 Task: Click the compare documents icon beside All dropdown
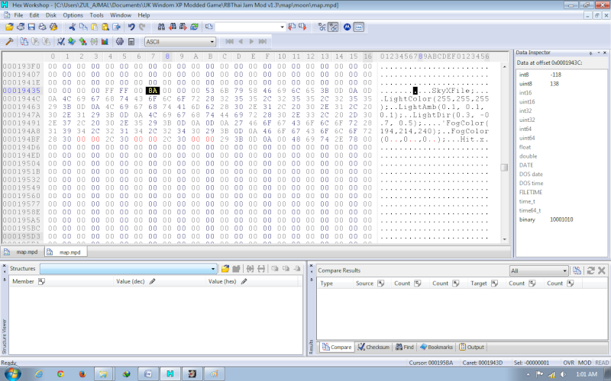(x=577, y=271)
